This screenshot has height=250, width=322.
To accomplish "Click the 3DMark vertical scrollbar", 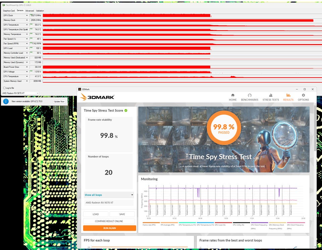I will (x=315, y=128).
